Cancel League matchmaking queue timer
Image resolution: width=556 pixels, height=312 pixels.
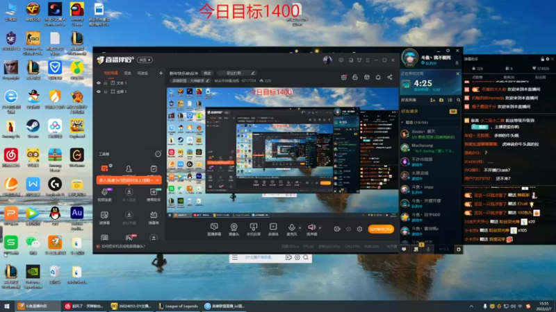pos(457,73)
